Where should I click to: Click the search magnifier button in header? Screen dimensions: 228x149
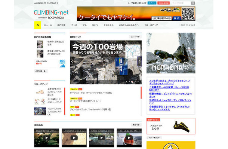[x=193, y=3]
